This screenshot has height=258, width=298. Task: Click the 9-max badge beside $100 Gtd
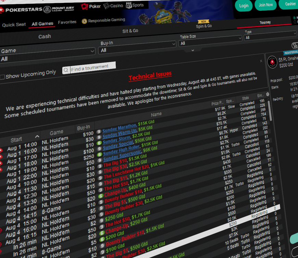tap(103, 252)
